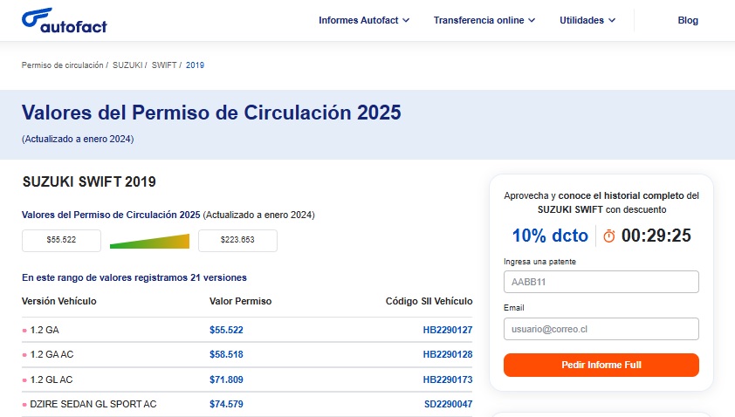Navigate to SUZUKI breadcrumb link

[x=127, y=65]
